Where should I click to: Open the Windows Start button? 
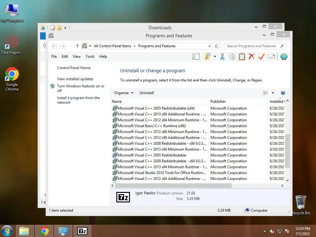[7, 231]
